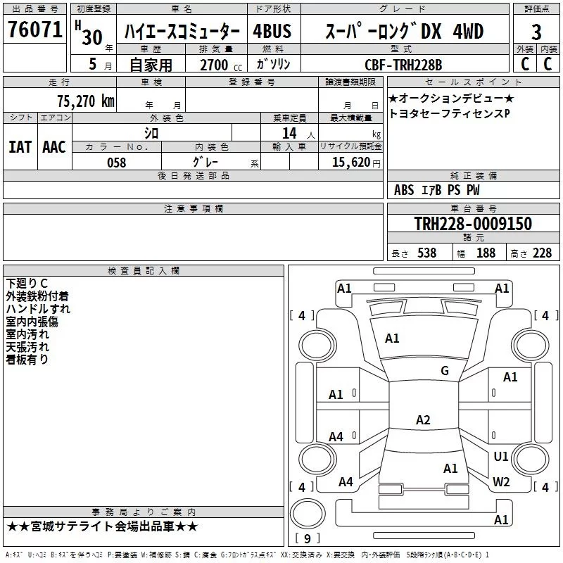Select exterior color シロ
The width and height of the screenshot is (563, 563).
[x=151, y=134]
